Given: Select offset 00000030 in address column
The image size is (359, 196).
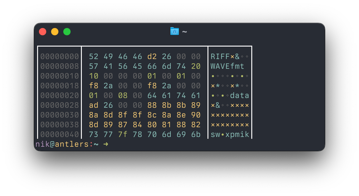Looking at the screenshot, I should [x=60, y=115].
